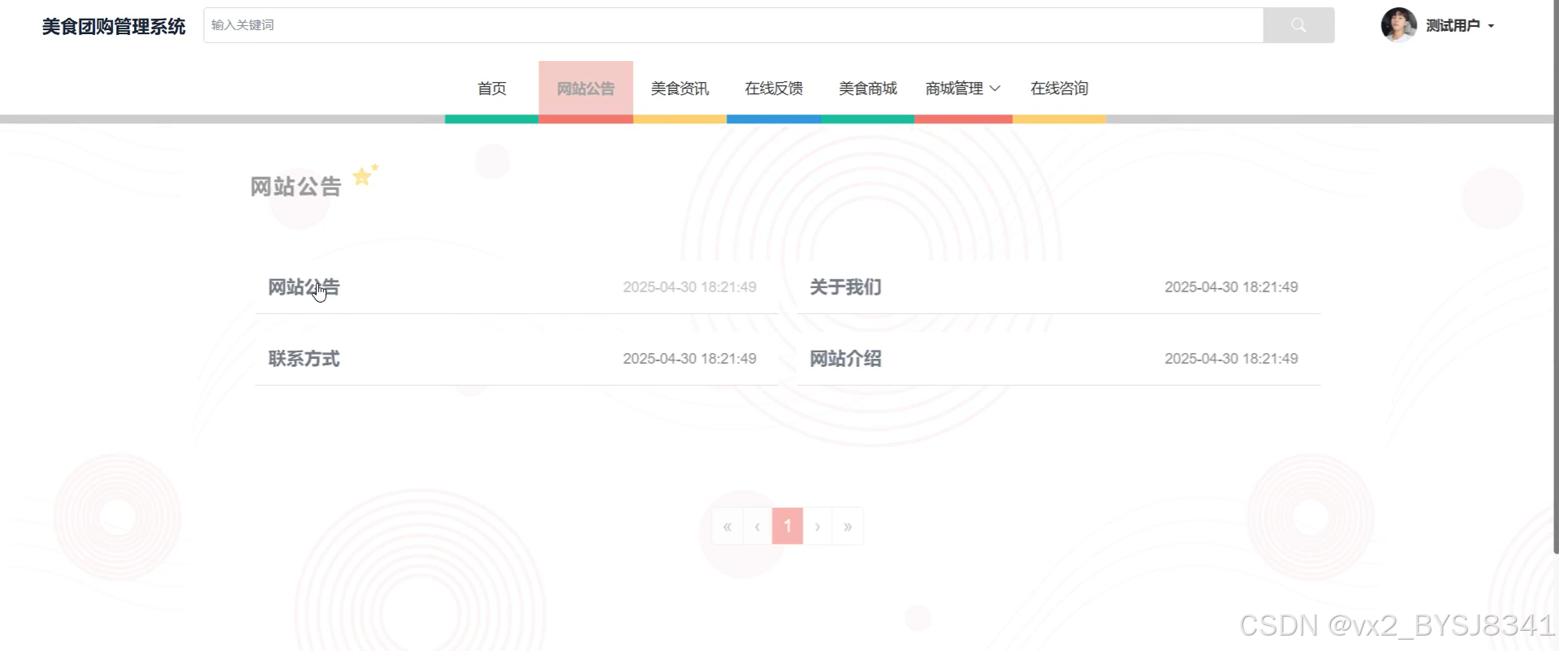Click the date beside 网站介绍
1559x651 pixels.
[x=1231, y=359]
